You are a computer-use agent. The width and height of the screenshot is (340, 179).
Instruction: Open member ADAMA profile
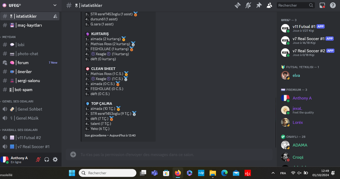(x=307, y=145)
